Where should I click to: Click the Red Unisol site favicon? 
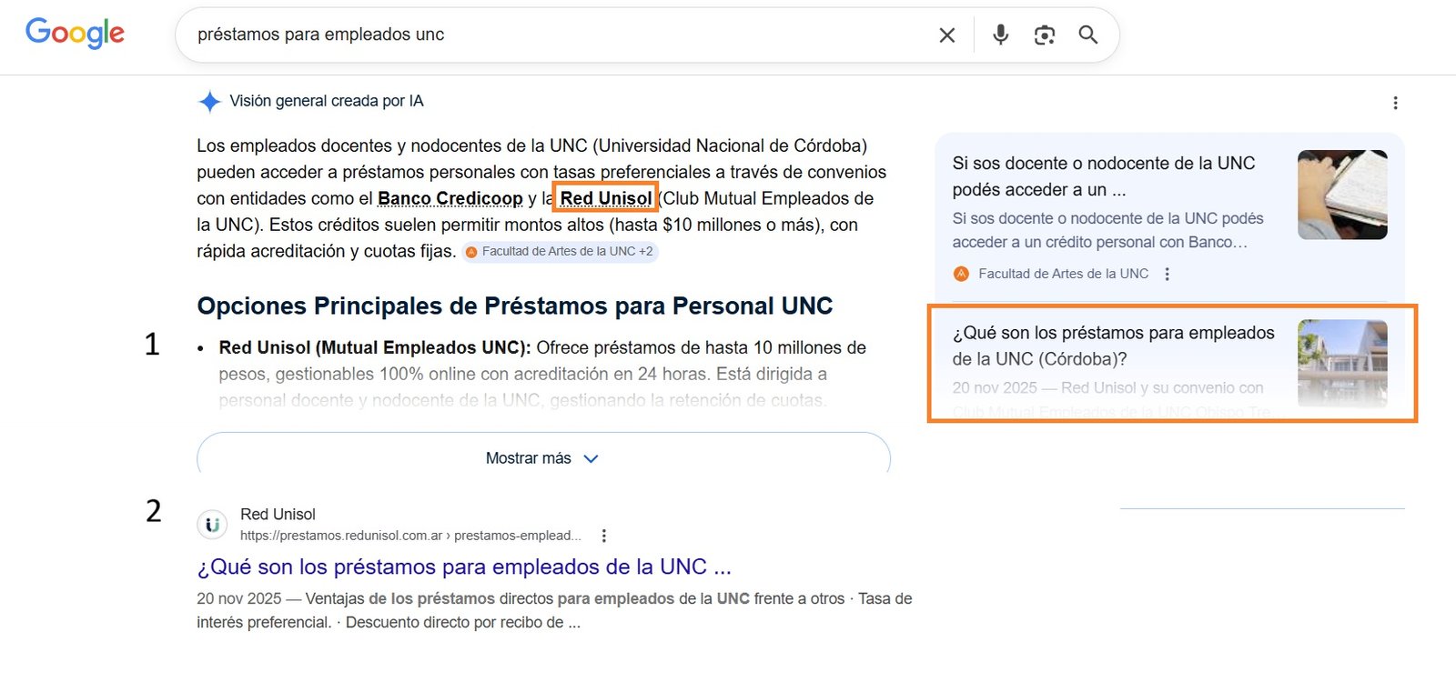tap(212, 525)
